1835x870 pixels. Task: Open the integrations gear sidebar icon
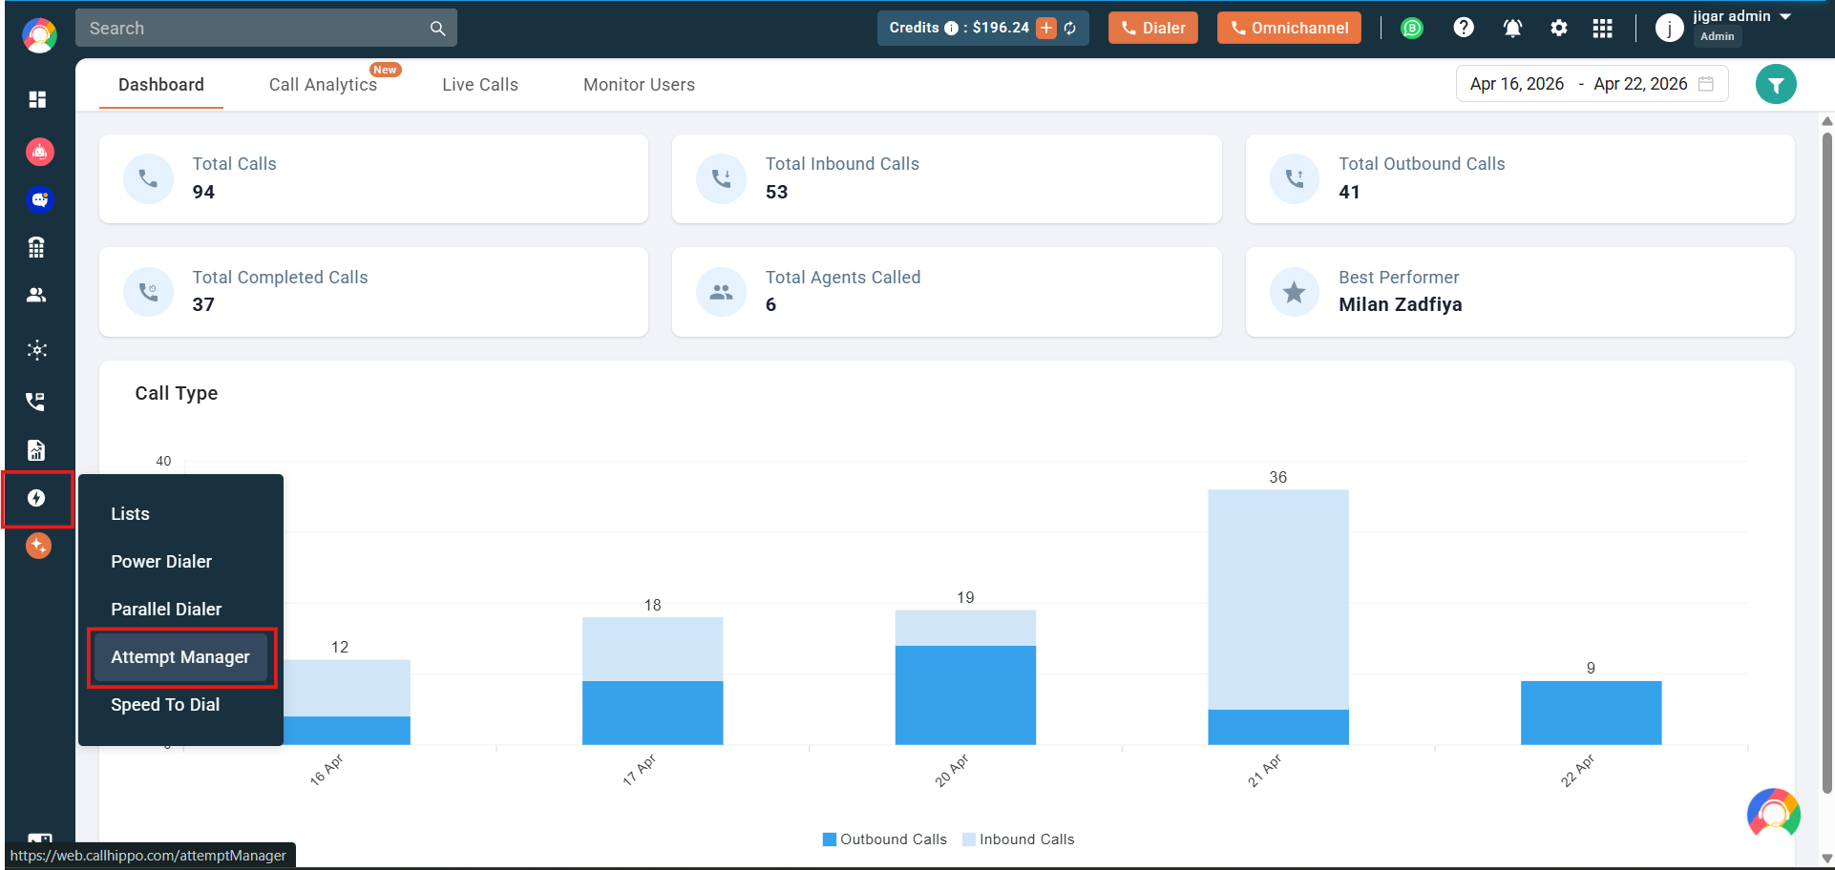point(37,350)
